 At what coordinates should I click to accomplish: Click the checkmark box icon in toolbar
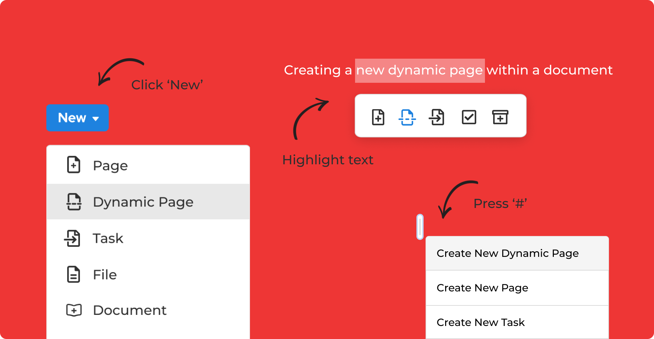(469, 117)
